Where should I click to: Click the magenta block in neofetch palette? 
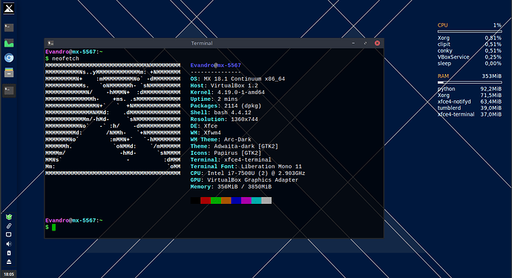click(x=246, y=200)
